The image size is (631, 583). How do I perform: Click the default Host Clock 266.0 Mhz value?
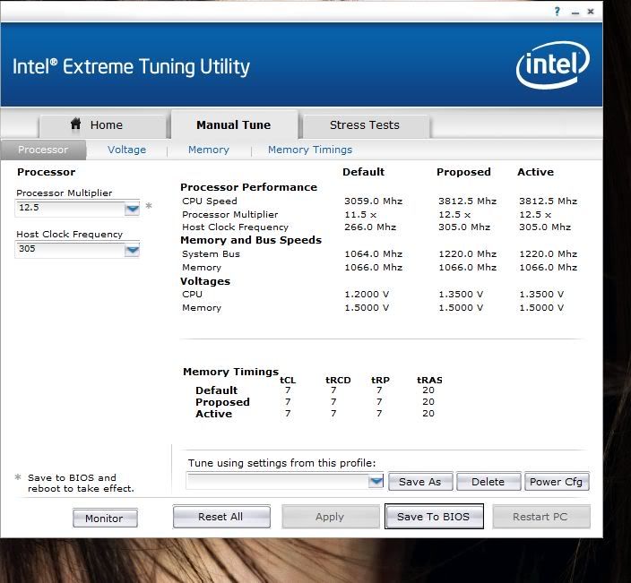tap(370, 227)
